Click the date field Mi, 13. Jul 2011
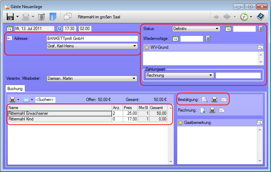This screenshot has width=271, height=172. 34,29
